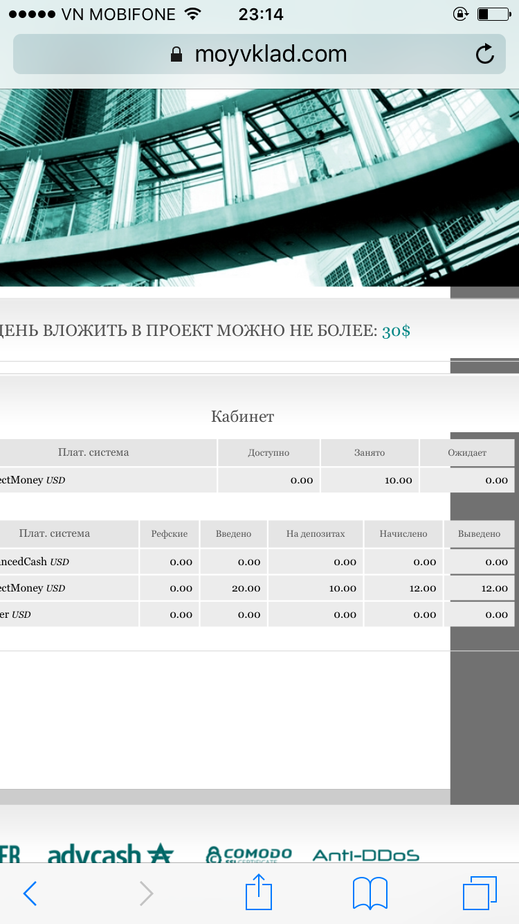Tap the Начислено column header
This screenshot has width=519, height=924.
coord(403,534)
